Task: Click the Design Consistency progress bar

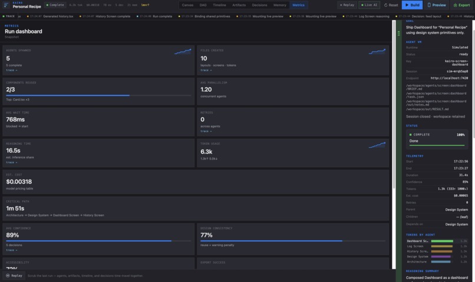Action: [293, 241]
